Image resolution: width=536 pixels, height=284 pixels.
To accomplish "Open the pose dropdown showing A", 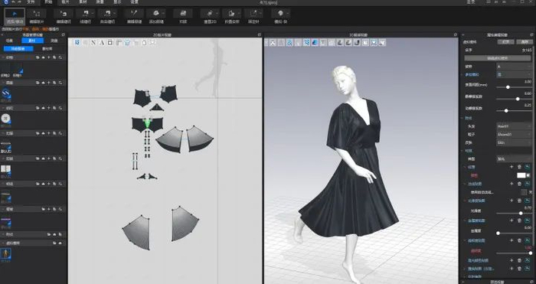I will (514, 67).
